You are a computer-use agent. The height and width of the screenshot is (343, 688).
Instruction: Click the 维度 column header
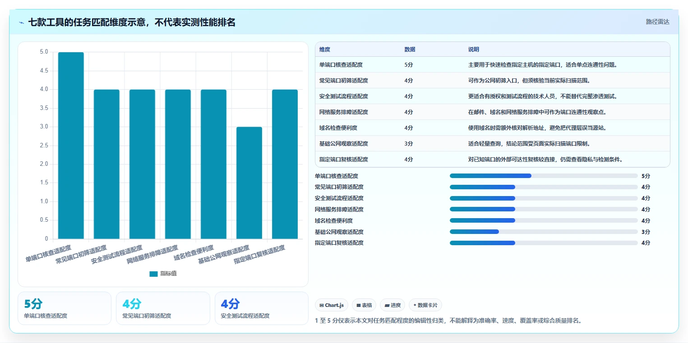coord(325,50)
